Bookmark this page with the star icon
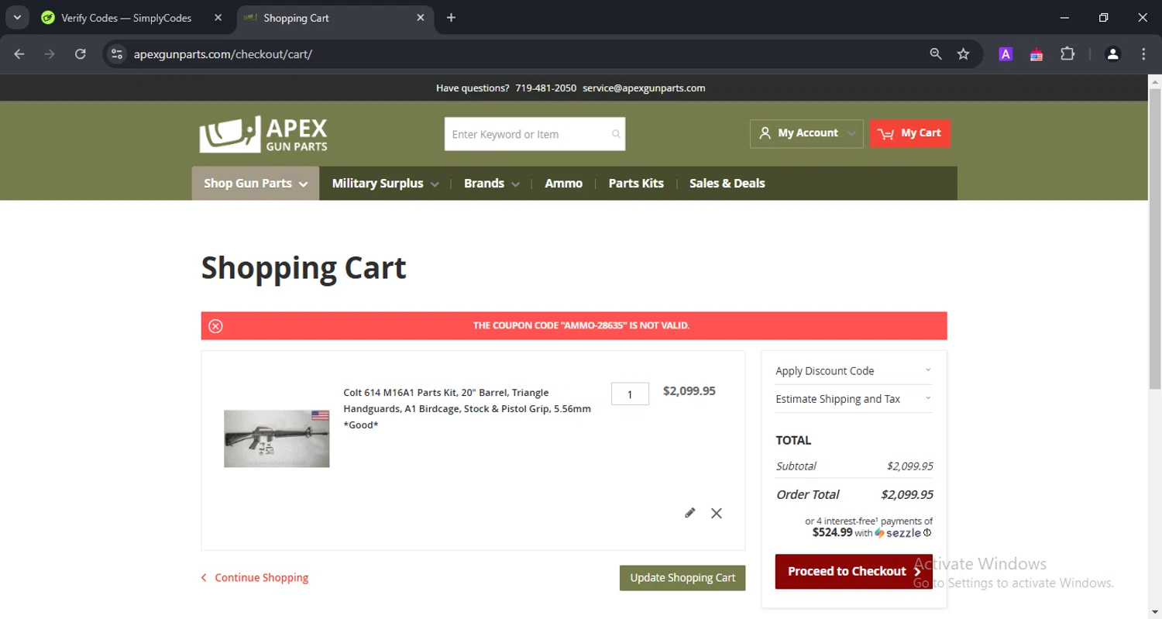Screen dimensions: 1162x619 click(964, 54)
